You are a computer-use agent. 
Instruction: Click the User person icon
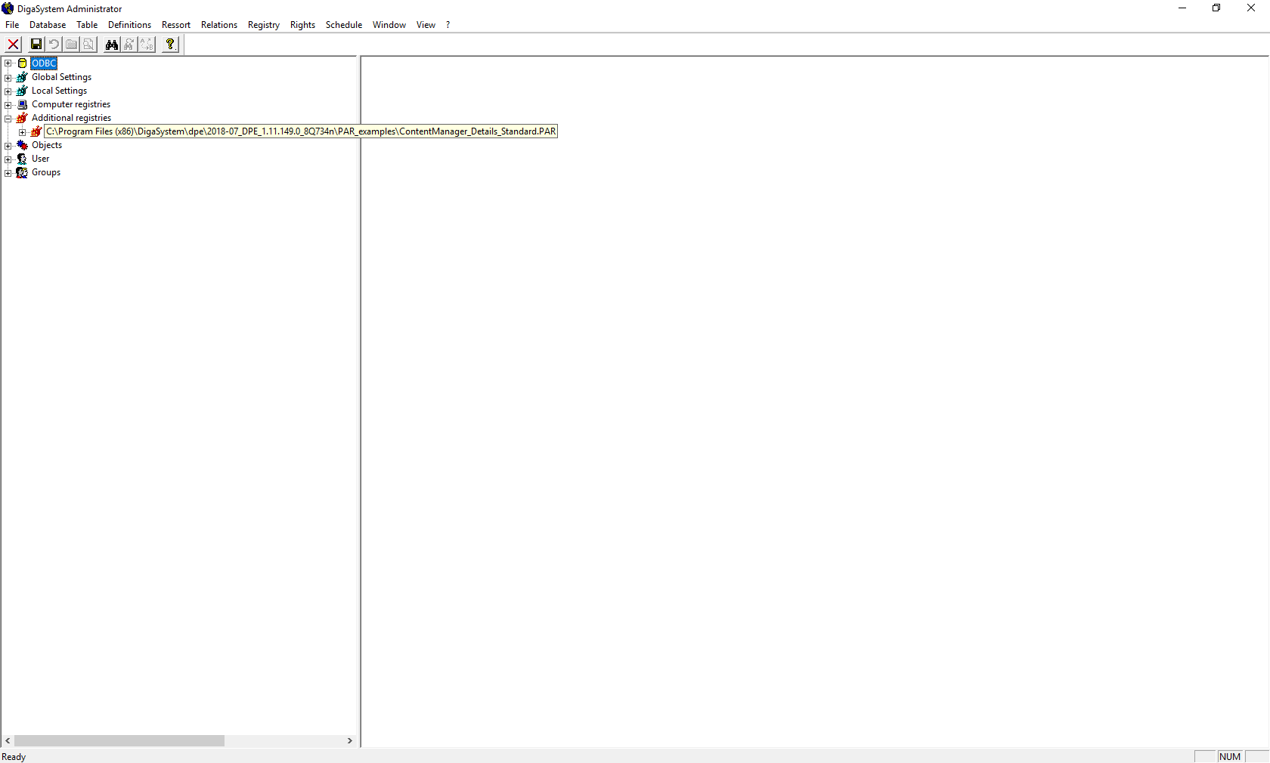tap(23, 159)
